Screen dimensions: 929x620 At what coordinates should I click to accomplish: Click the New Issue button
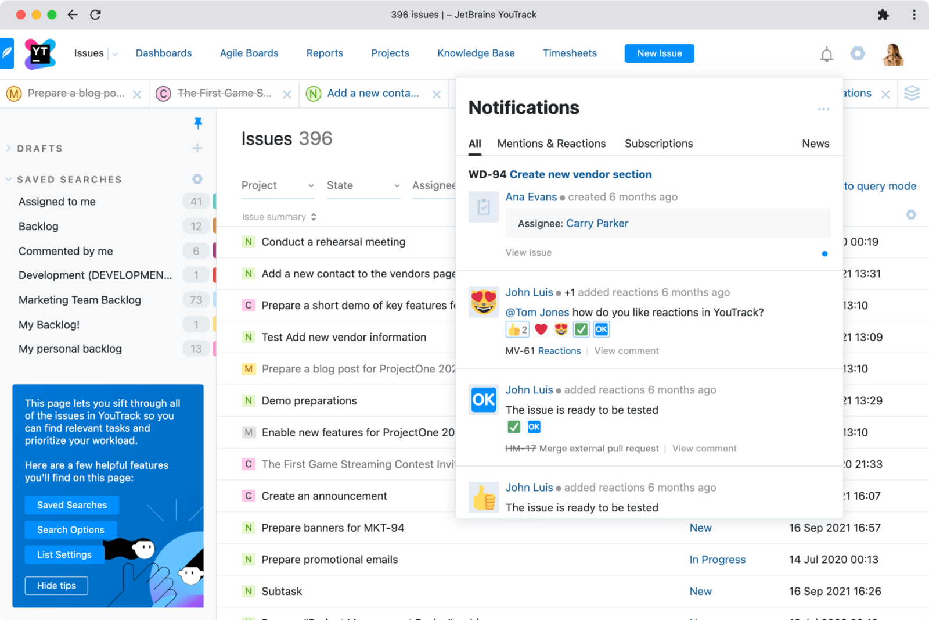tap(659, 53)
